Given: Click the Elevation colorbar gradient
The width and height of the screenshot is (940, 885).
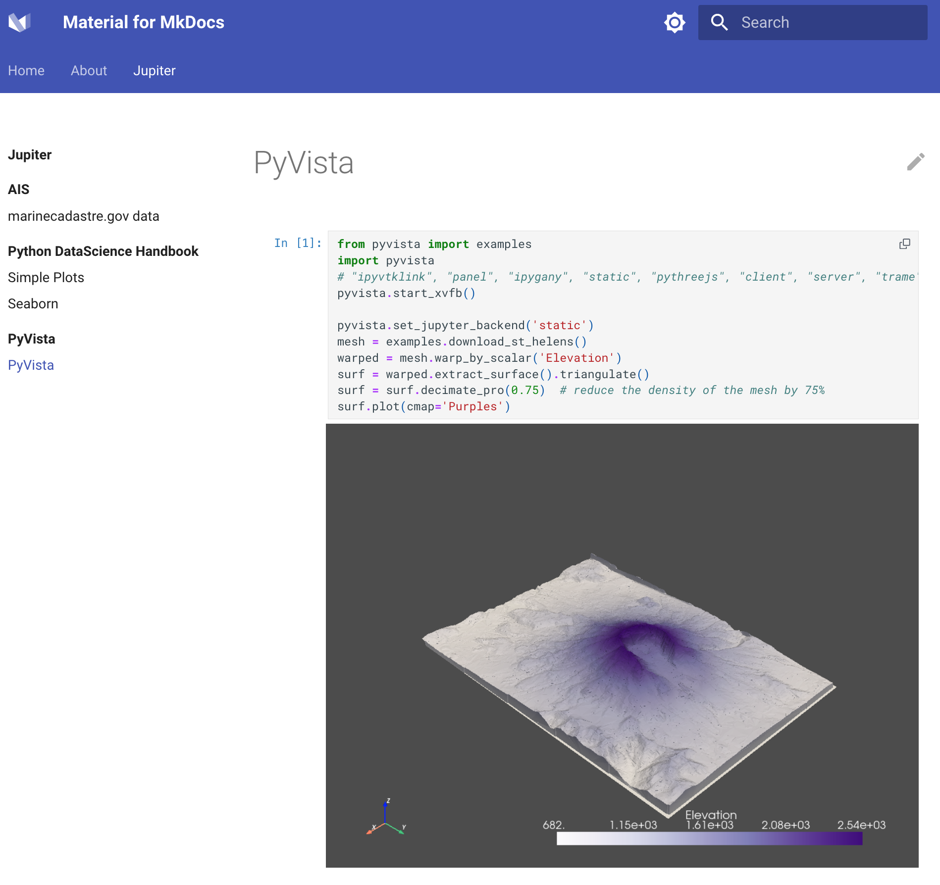Looking at the screenshot, I should (709, 838).
